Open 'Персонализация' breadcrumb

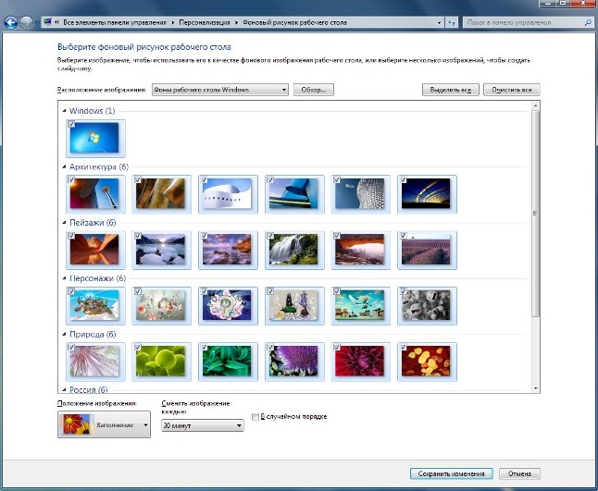click(x=205, y=22)
